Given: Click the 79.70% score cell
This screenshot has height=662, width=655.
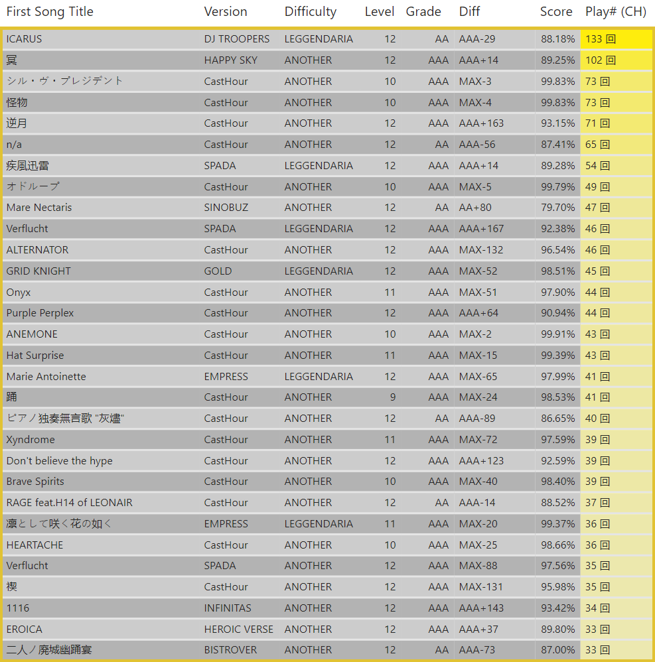Looking at the screenshot, I should coord(557,208).
